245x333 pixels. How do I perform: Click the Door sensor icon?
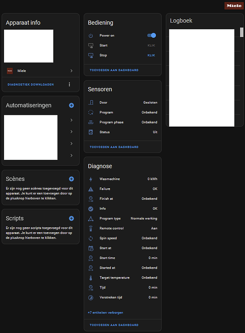[x=91, y=103]
